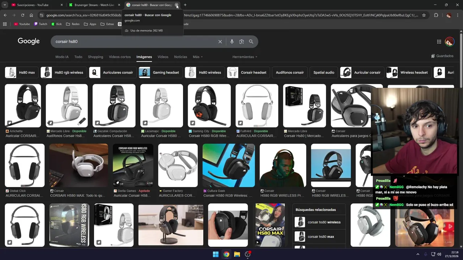Screen dimensions: 463x260
Task: Open the Chrome three-dot menu
Action: coord(458,15)
